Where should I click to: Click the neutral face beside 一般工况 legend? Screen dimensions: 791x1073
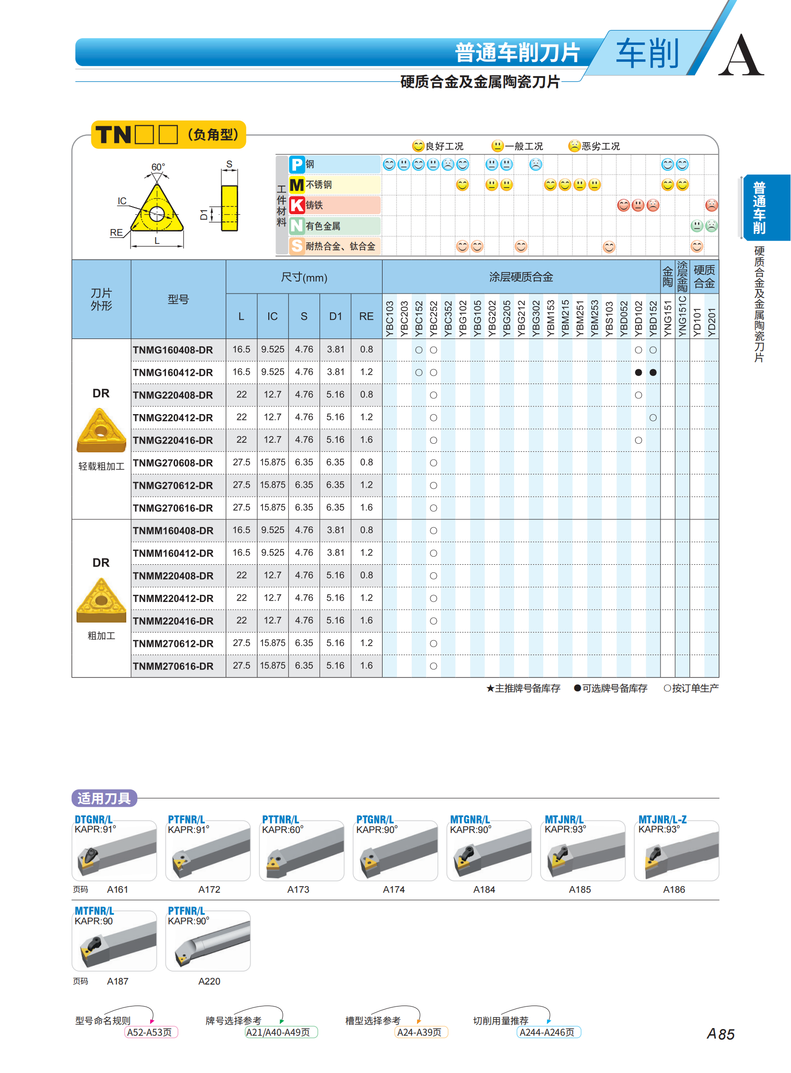point(497,145)
